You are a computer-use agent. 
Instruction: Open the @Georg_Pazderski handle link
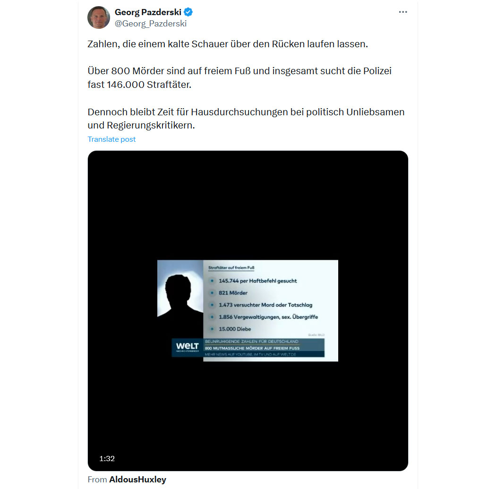click(x=151, y=24)
